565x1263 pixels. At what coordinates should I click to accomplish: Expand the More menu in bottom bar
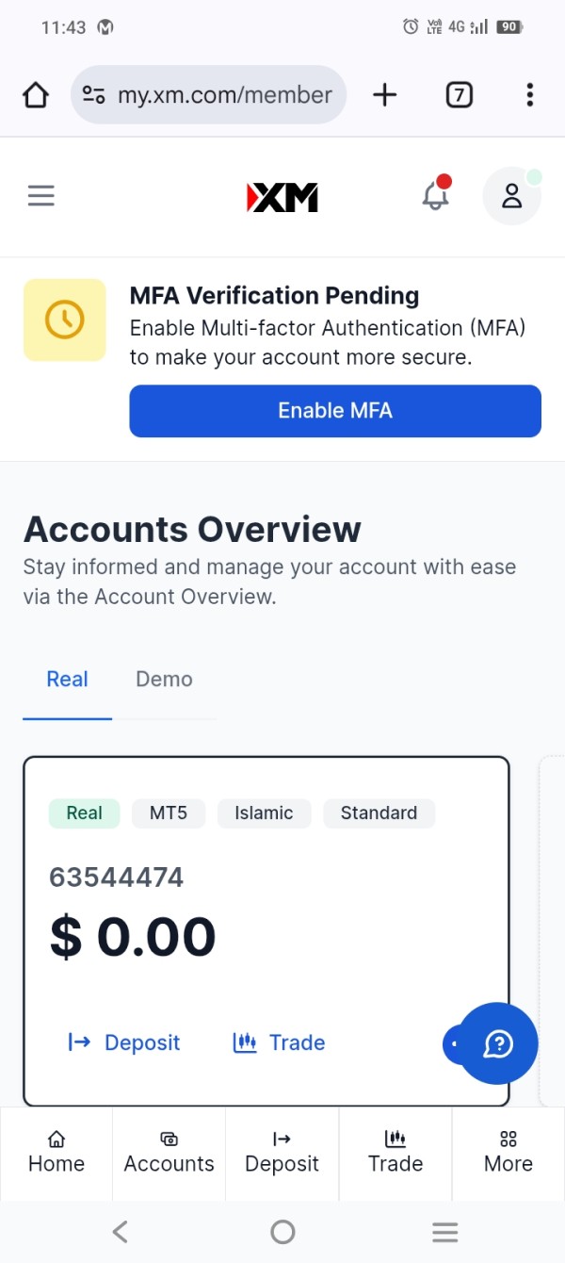(x=508, y=1153)
